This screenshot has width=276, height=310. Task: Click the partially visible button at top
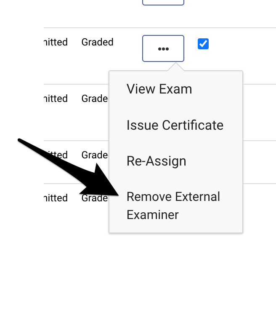coord(163,2)
